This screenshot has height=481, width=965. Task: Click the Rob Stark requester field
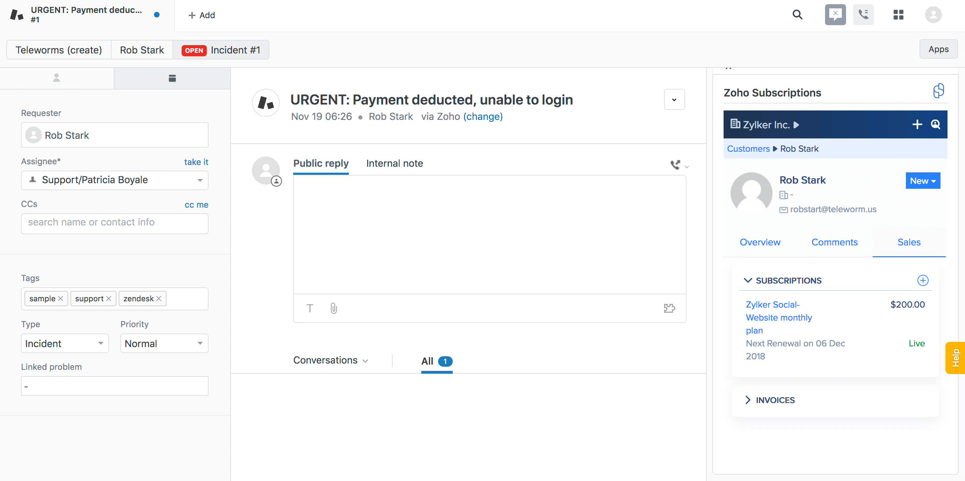114,135
